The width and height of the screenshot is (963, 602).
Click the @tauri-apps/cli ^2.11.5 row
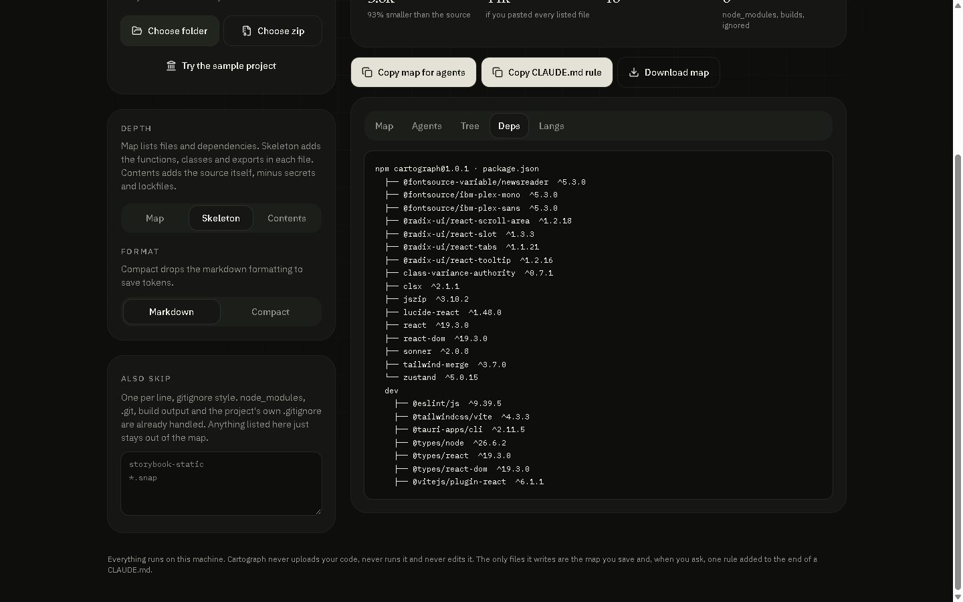(x=459, y=429)
